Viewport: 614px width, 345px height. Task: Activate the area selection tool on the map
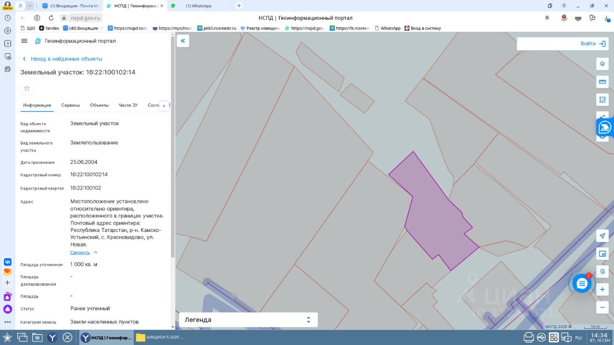click(602, 100)
